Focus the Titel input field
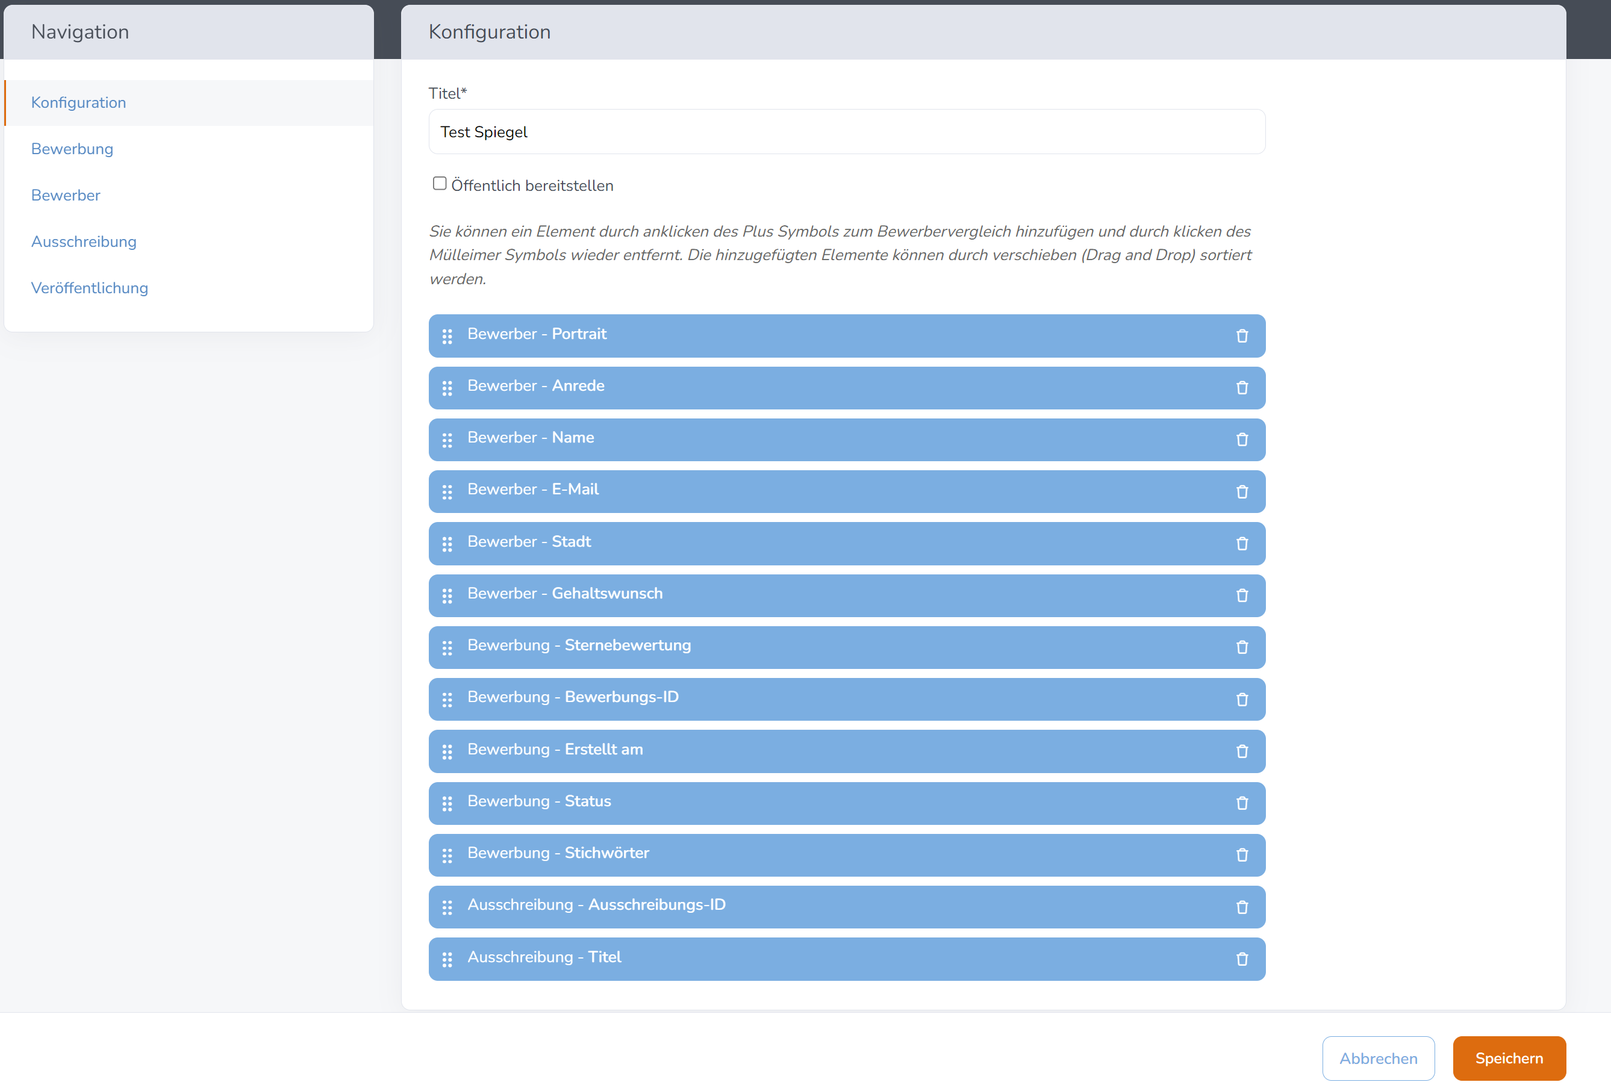This screenshot has width=1611, height=1088. pos(846,132)
